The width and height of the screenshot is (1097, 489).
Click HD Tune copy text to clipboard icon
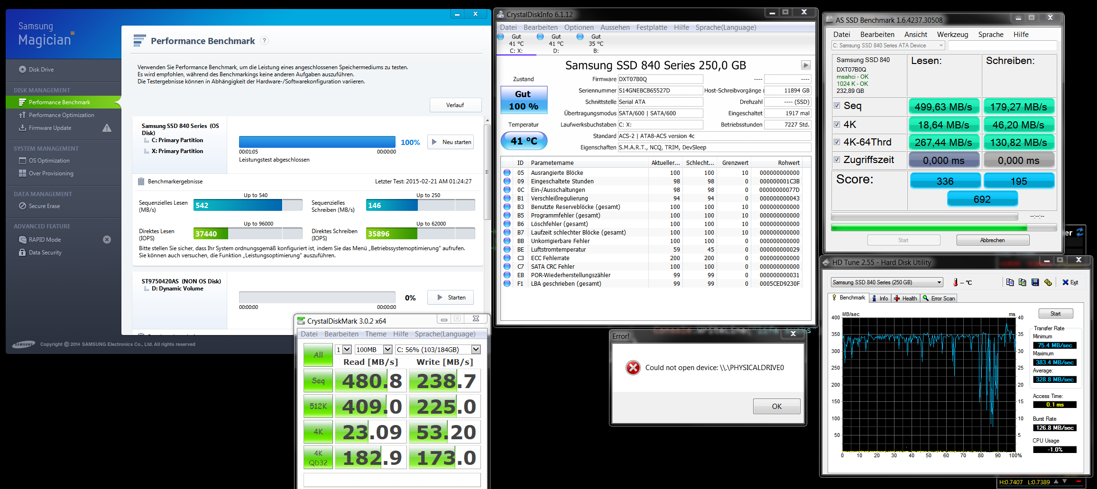1010,282
